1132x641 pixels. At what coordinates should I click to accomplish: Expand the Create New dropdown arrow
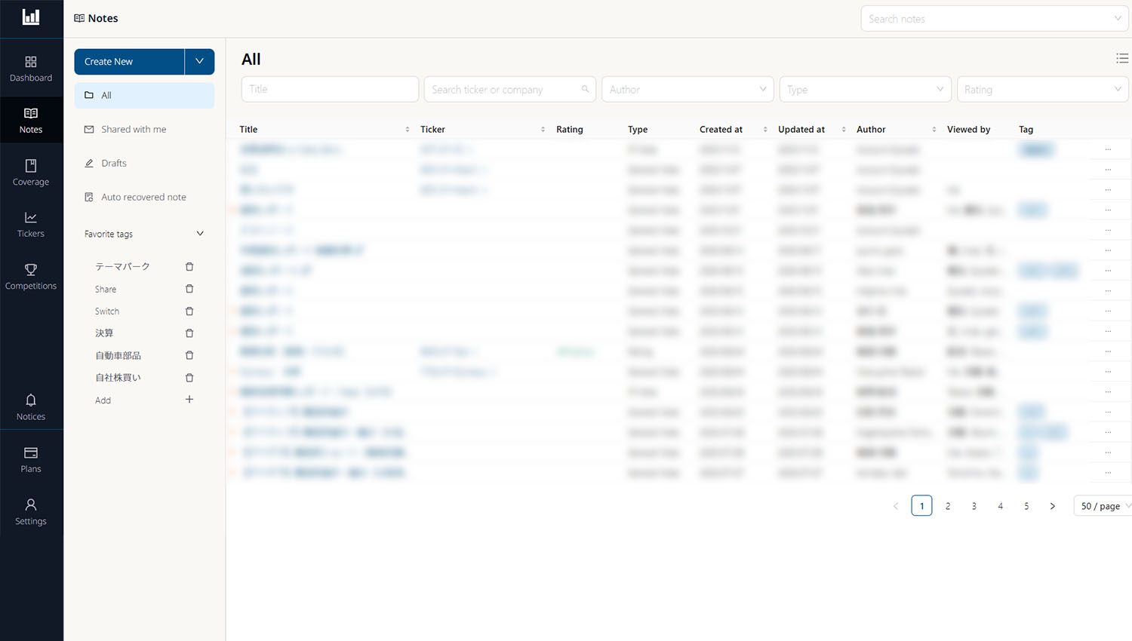click(199, 62)
